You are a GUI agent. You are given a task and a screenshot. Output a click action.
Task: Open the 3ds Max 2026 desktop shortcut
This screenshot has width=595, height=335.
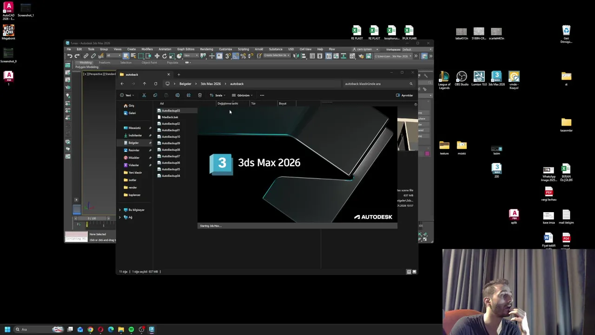(496, 78)
